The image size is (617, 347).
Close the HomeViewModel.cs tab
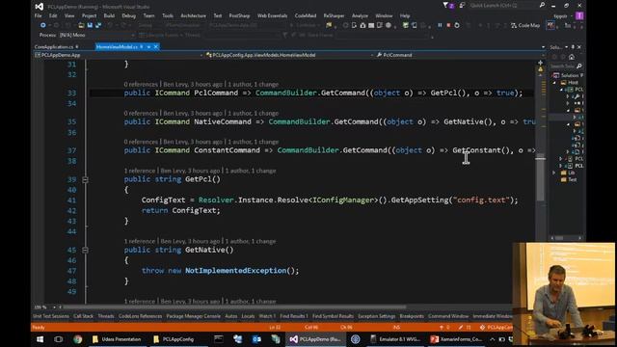click(x=156, y=47)
